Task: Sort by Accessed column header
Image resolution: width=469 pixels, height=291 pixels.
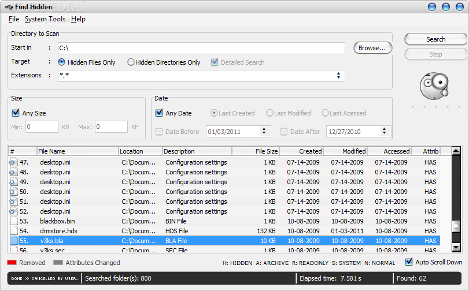Action: 389,151
